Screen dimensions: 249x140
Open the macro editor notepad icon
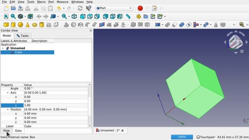pos(154,8)
